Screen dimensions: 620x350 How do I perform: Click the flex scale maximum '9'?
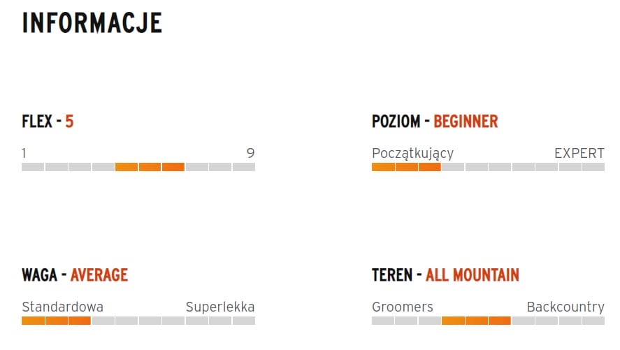pos(250,153)
